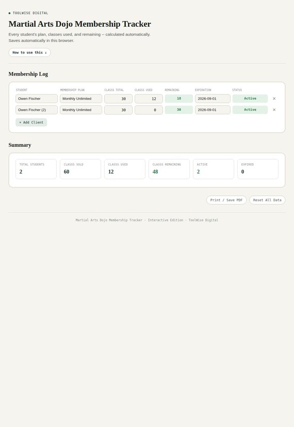The height and width of the screenshot is (427, 294).
Task: Click Print / Save PDF
Action: pyautogui.click(x=226, y=200)
